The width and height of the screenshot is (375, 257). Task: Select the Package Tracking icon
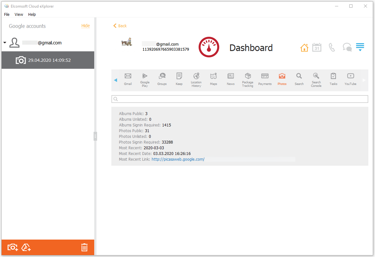(x=247, y=79)
